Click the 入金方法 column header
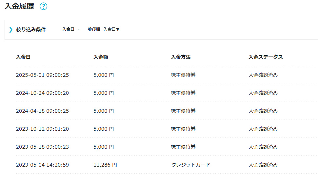Image resolution: width=318 pixels, height=180 pixels. (x=181, y=57)
